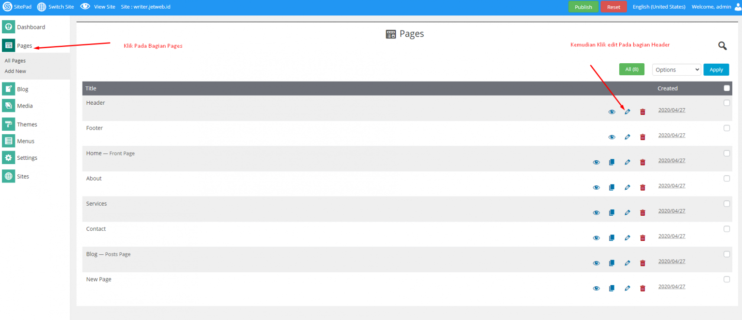Preview the Header page with eye icon
The height and width of the screenshot is (320, 742).
coord(612,112)
